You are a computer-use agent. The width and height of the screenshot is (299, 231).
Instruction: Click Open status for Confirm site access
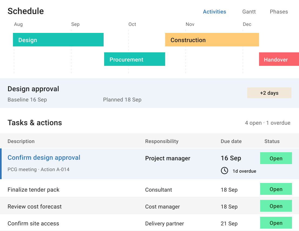pyautogui.click(x=276, y=223)
